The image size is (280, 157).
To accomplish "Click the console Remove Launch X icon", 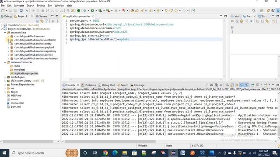I will tap(211, 85).
